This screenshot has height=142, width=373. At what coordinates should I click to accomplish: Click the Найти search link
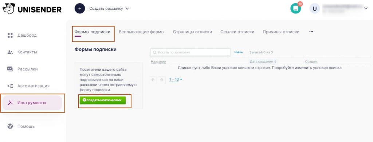pyautogui.click(x=238, y=52)
